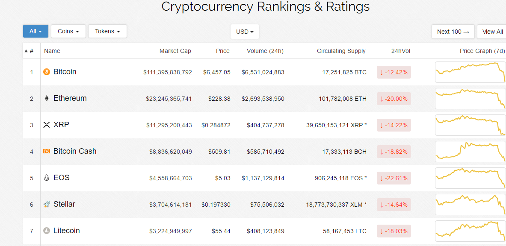Screen dimensions: 506x246
Task: Sort table by Market Cap header
Action: [175, 51]
